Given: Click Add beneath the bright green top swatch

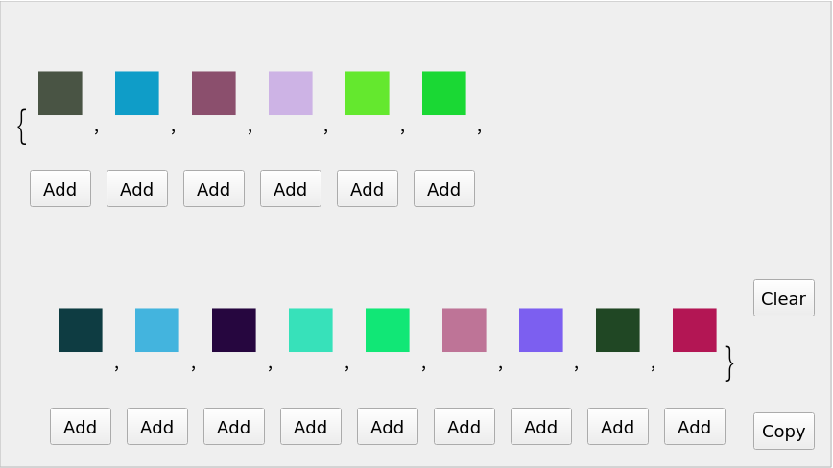Looking at the screenshot, I should click(x=444, y=189).
